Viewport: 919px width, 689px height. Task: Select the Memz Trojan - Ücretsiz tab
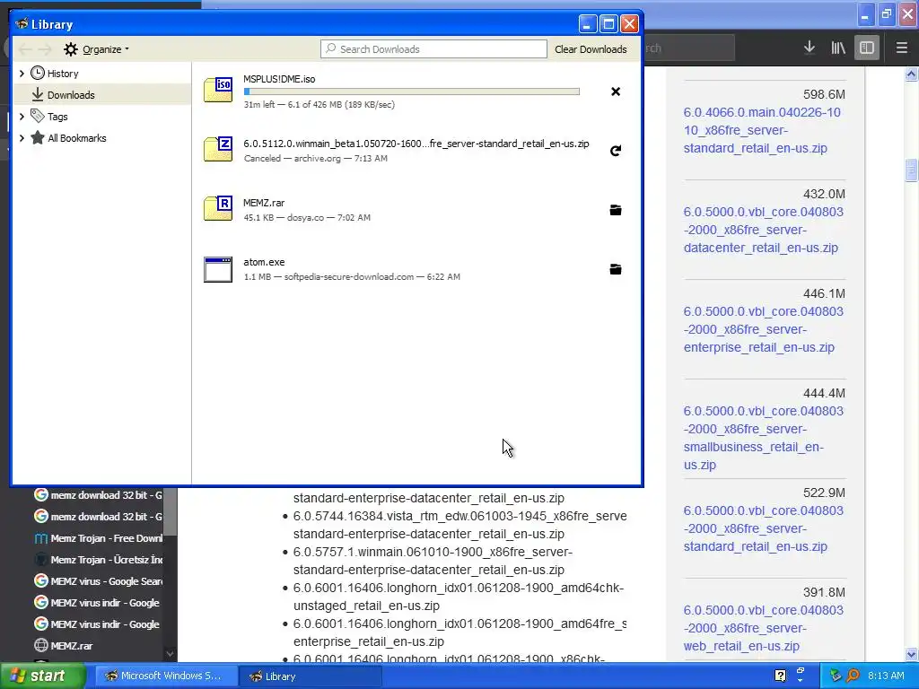pos(97,560)
